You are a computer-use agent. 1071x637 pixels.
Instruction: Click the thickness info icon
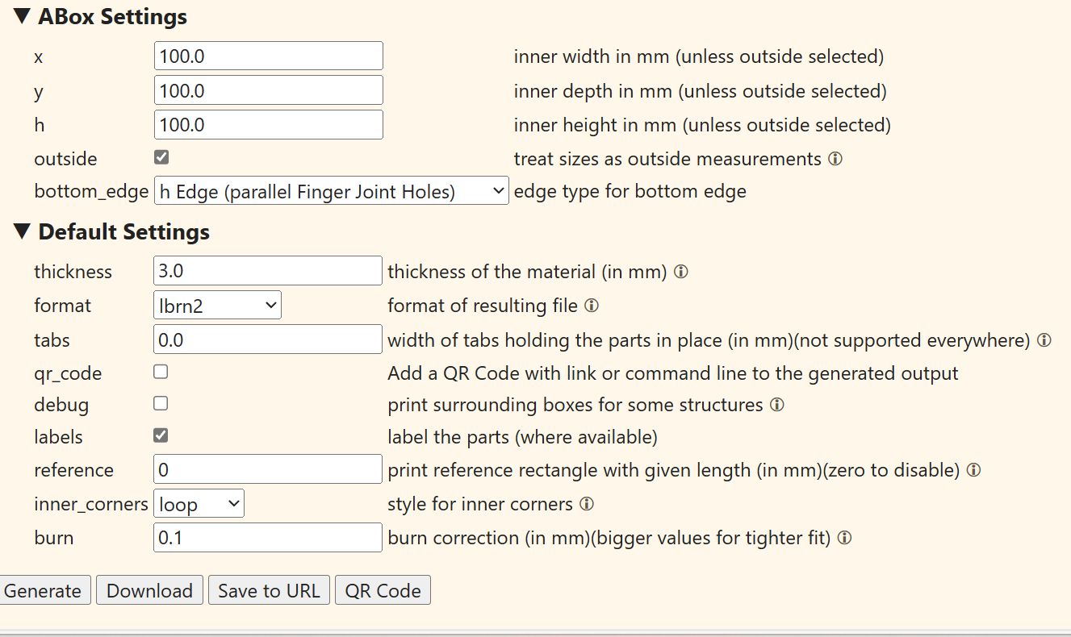pyautogui.click(x=680, y=272)
